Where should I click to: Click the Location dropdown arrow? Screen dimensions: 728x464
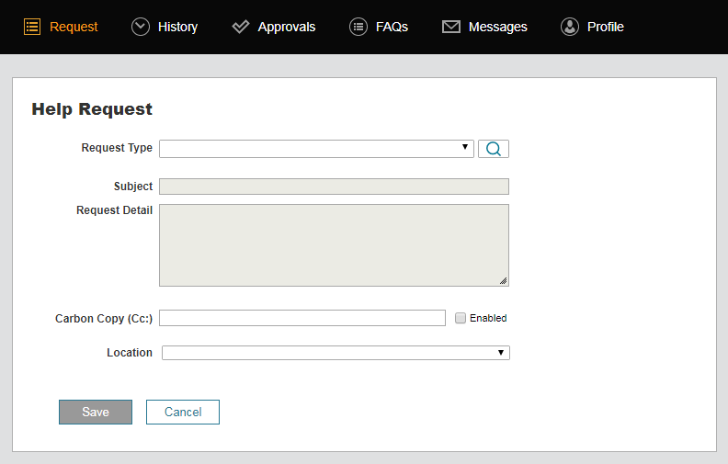tap(501, 353)
